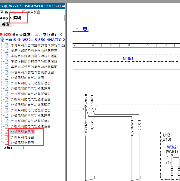This screenshot has width=180, height=181.
Task: Expand all menus via 菜单展开 label
Action: [11, 12]
